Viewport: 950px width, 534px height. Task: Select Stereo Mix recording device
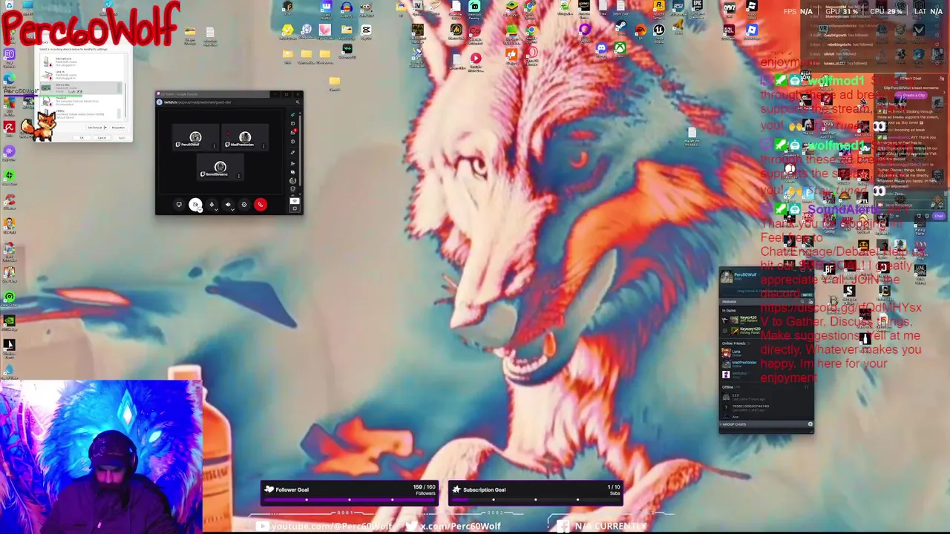pos(81,88)
